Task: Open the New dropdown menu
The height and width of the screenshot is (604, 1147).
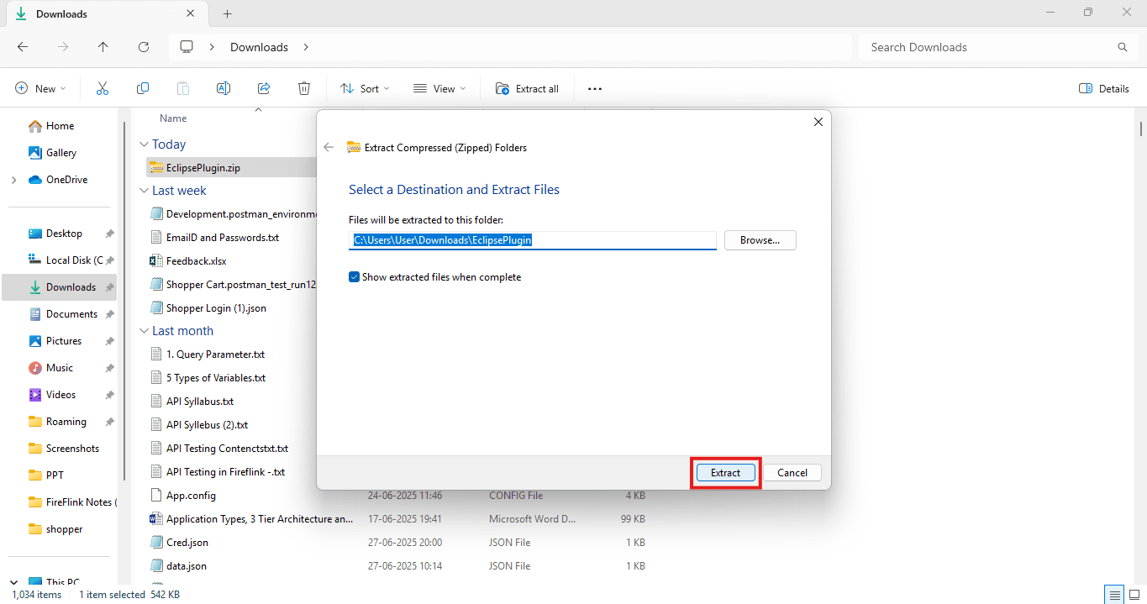Action: tap(41, 88)
